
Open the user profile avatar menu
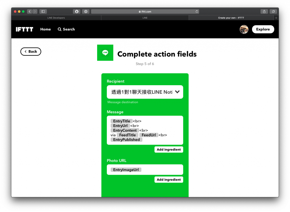click(244, 29)
